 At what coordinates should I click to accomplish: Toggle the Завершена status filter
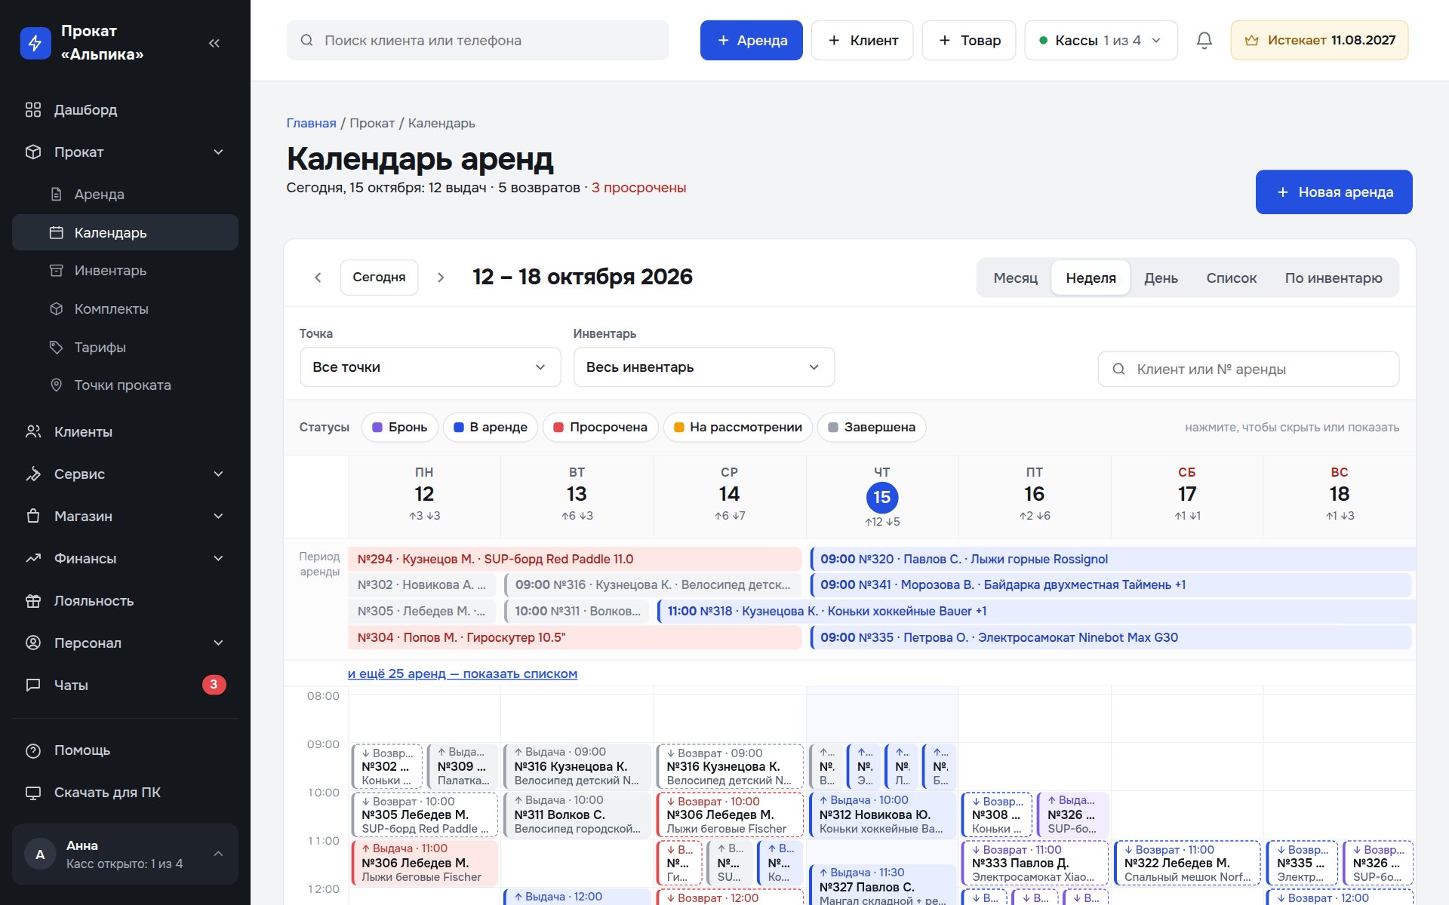coord(872,427)
